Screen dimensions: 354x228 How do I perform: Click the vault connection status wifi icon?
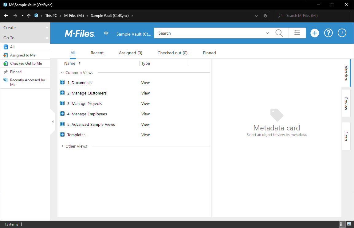(106, 34)
